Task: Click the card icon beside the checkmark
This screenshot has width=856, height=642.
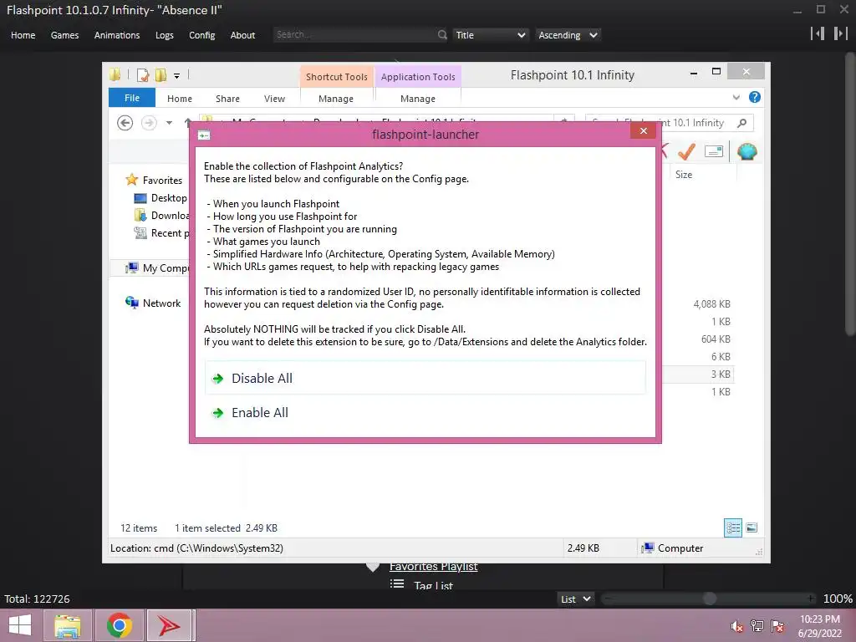Action: (x=714, y=151)
